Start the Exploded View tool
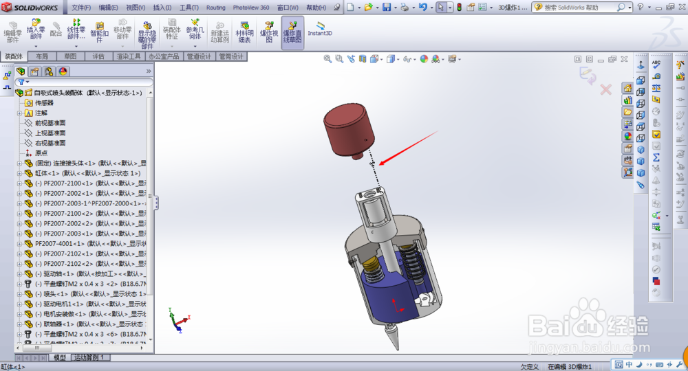This screenshot has width=688, height=371. (269, 32)
